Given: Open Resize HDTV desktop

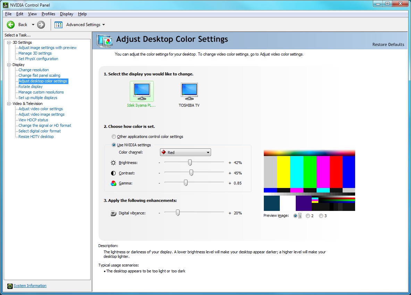Looking at the screenshot, I should (x=36, y=137).
